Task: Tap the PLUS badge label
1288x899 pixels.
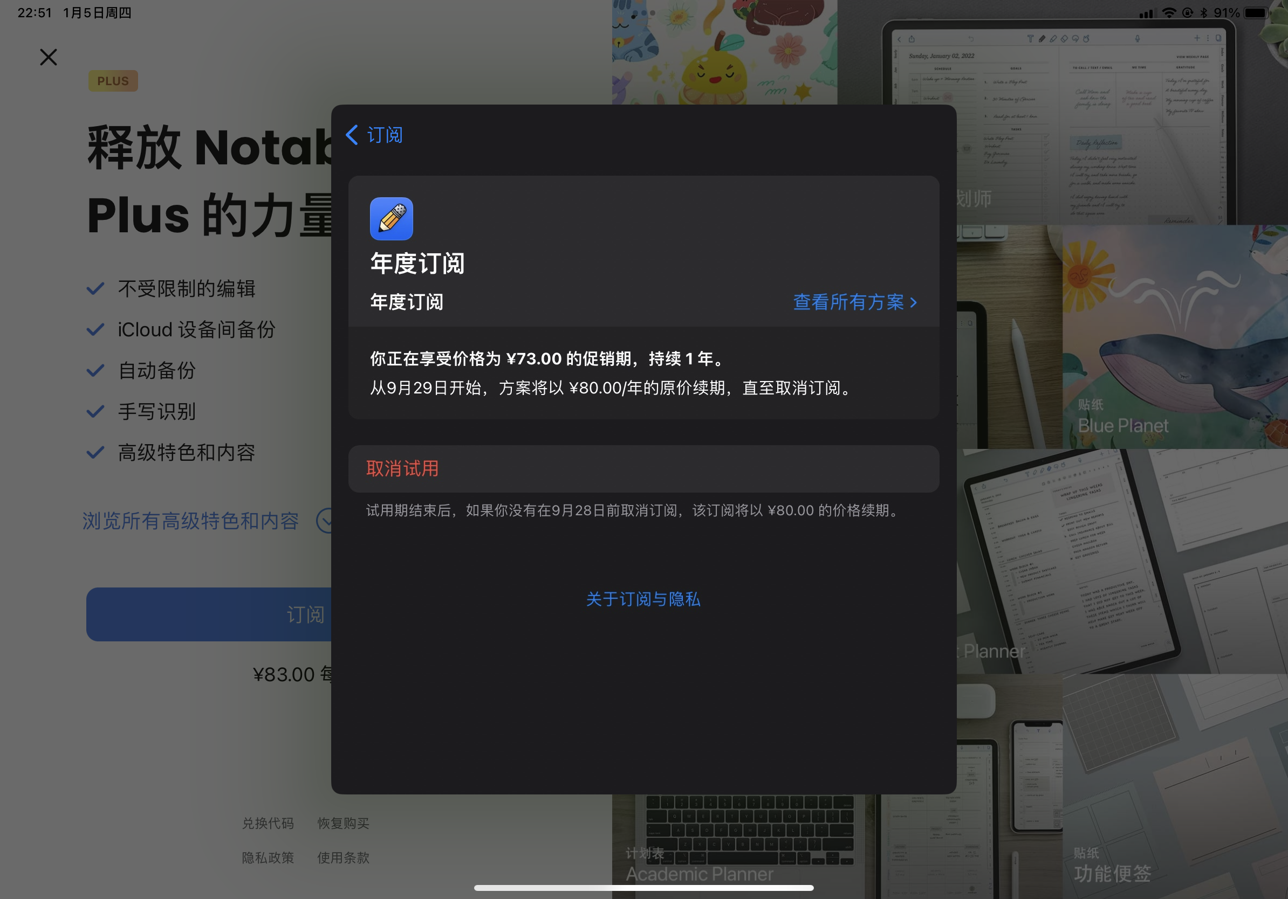Action: pos(113,81)
